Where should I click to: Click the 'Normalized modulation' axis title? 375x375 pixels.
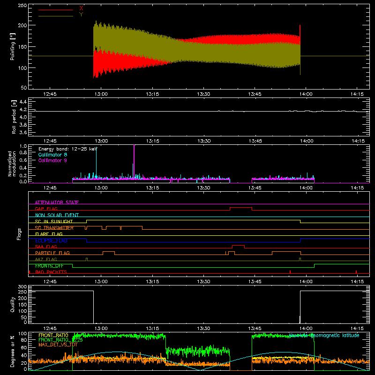pyautogui.click(x=12, y=164)
